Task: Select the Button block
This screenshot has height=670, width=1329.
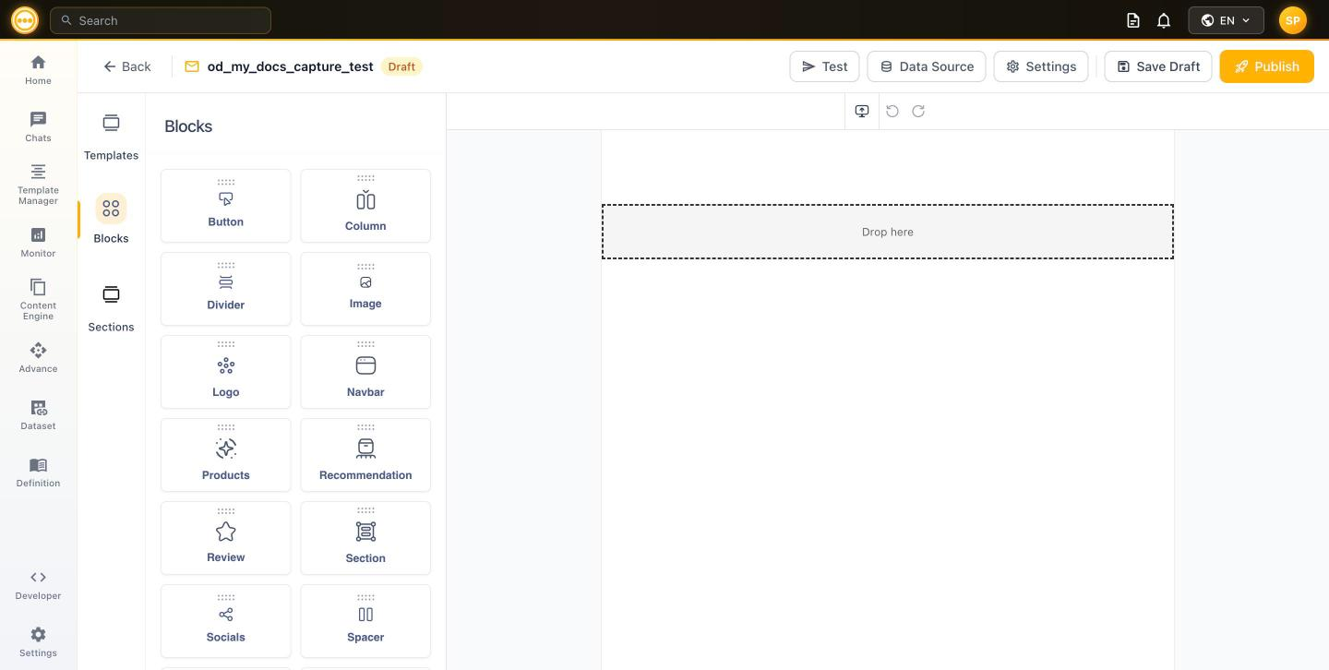Action: [x=225, y=206]
